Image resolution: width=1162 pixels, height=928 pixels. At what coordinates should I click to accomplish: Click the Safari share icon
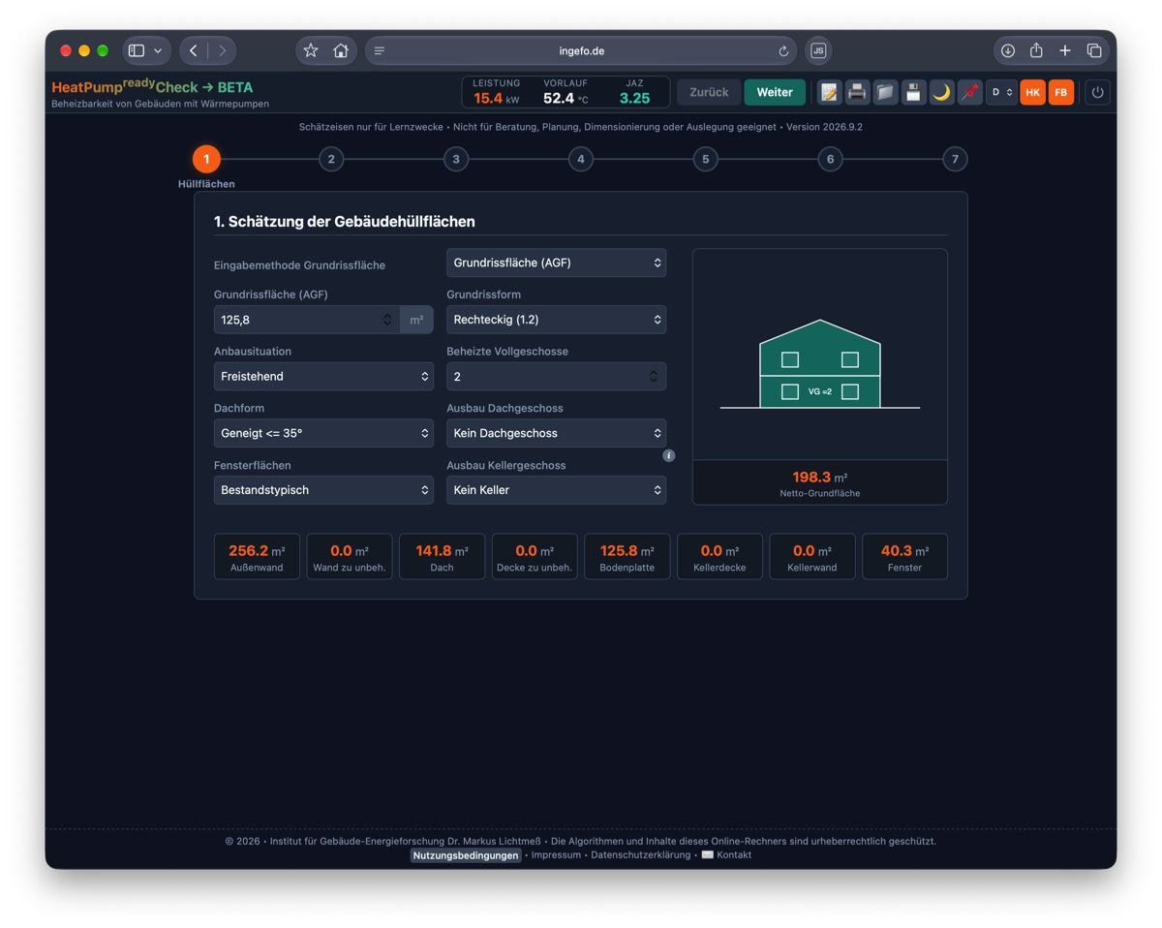point(1036,50)
